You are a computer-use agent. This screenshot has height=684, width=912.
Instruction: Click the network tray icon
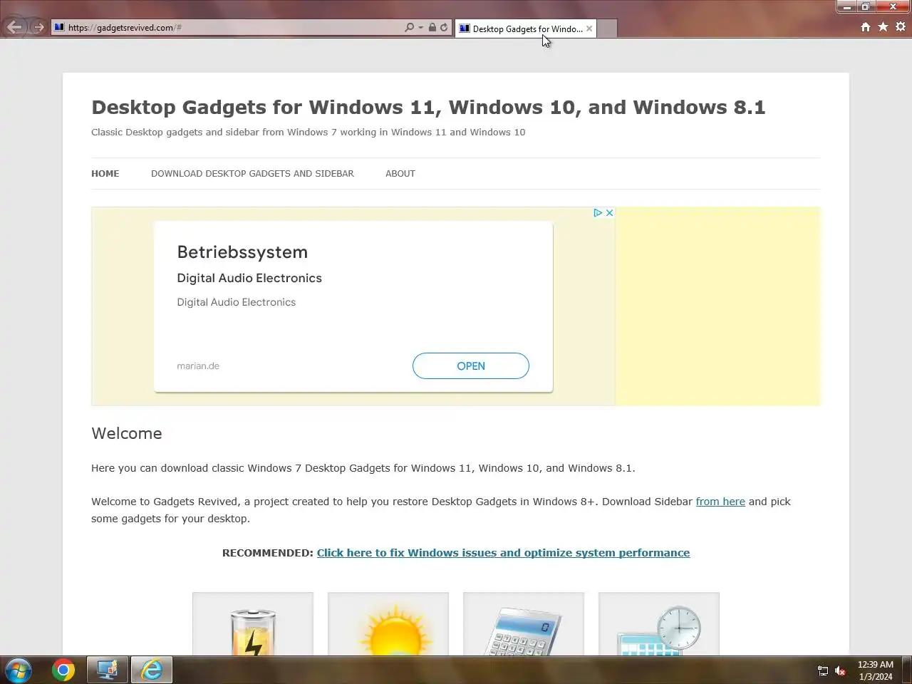[x=823, y=670]
